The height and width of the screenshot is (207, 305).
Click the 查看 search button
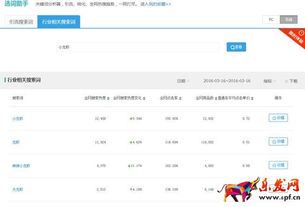coord(236,47)
